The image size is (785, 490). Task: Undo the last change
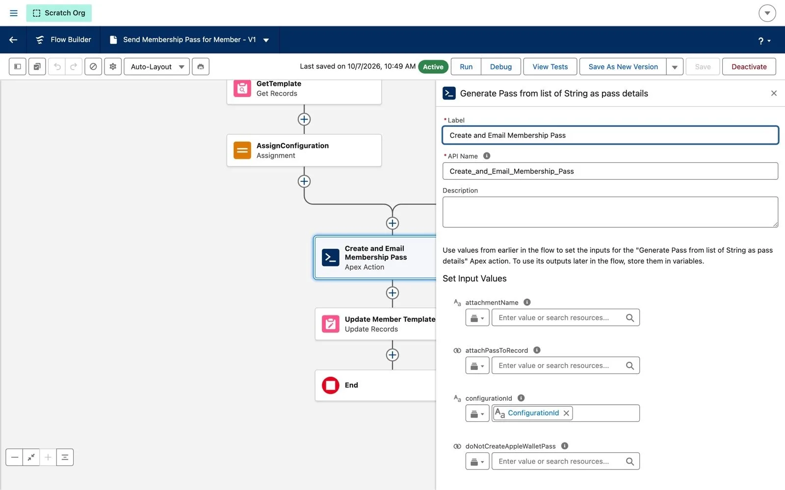pyautogui.click(x=57, y=67)
